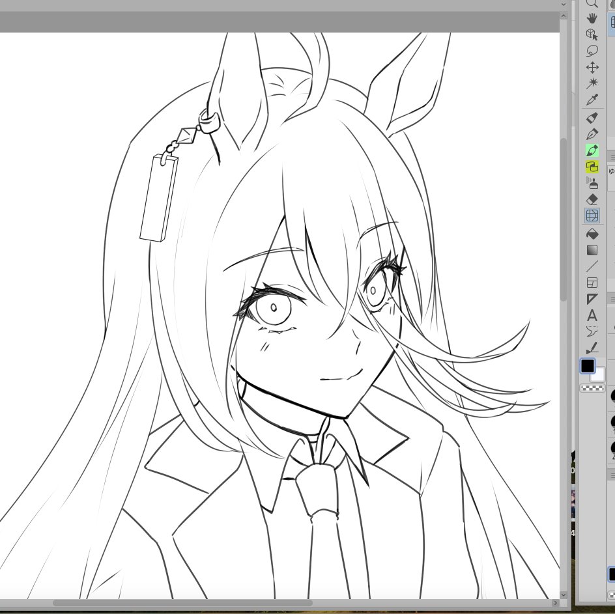Select the yellow highlighted blend tool

592,167
